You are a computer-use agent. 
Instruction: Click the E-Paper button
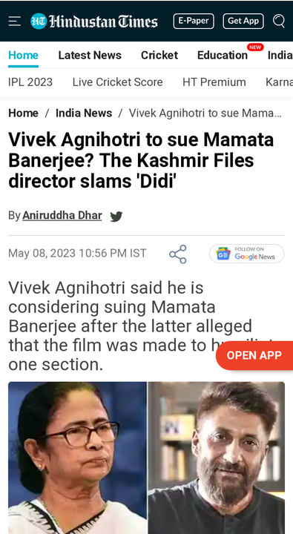coord(194,21)
